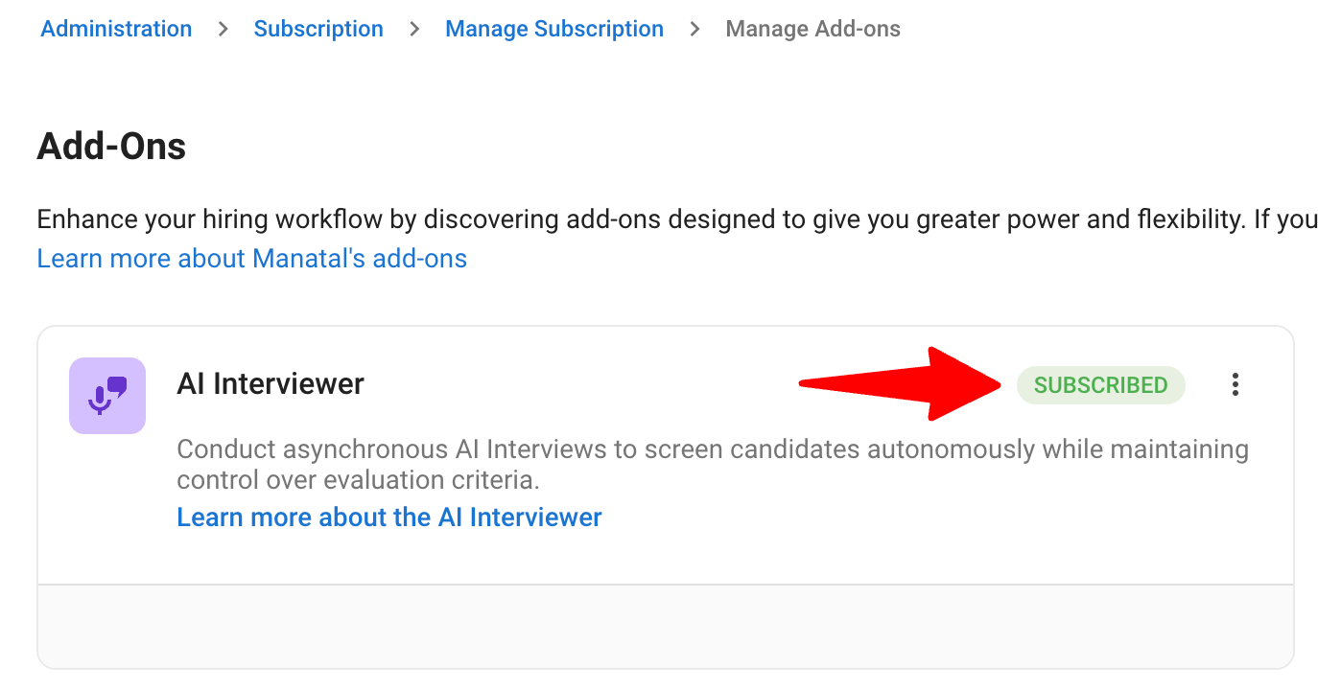Go to the Administration breadcrumb
This screenshot has height=690, width=1318.
coord(116,29)
